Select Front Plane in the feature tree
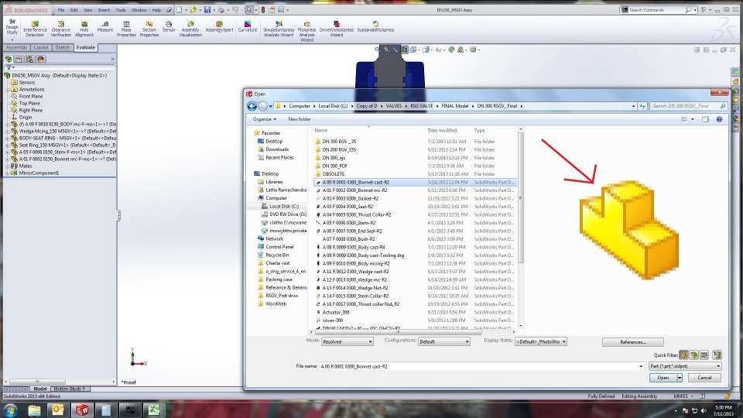743x418 pixels. pyautogui.click(x=31, y=97)
